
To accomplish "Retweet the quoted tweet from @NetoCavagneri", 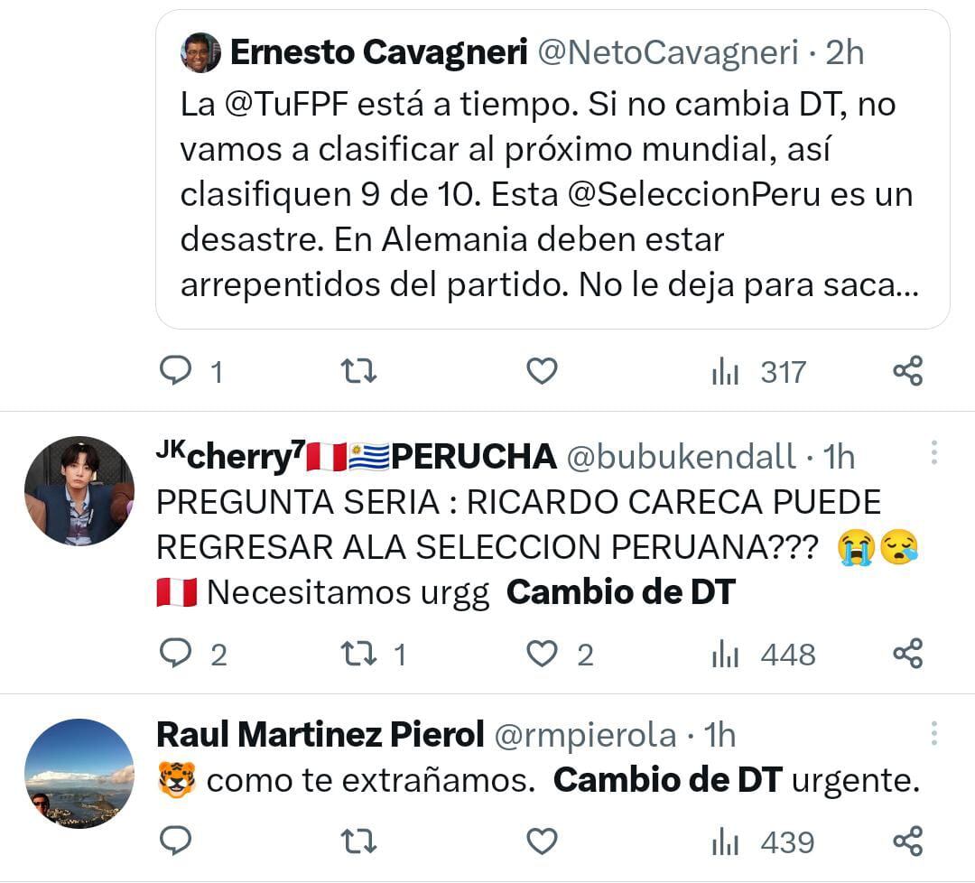I will pos(358,370).
